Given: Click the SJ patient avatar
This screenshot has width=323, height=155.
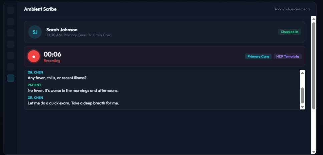Looking at the screenshot, I should [35, 32].
